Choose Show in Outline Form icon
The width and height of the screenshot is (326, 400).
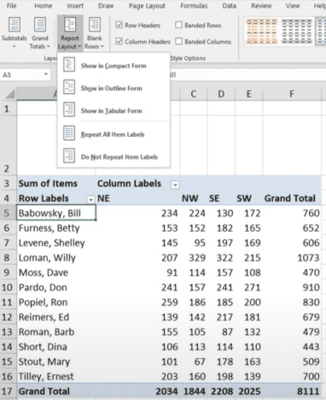click(69, 87)
